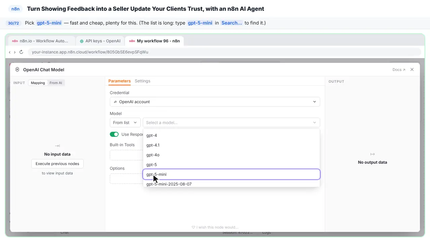Select the Mapping input view
This screenshot has width=430, height=242.
pos(38,83)
